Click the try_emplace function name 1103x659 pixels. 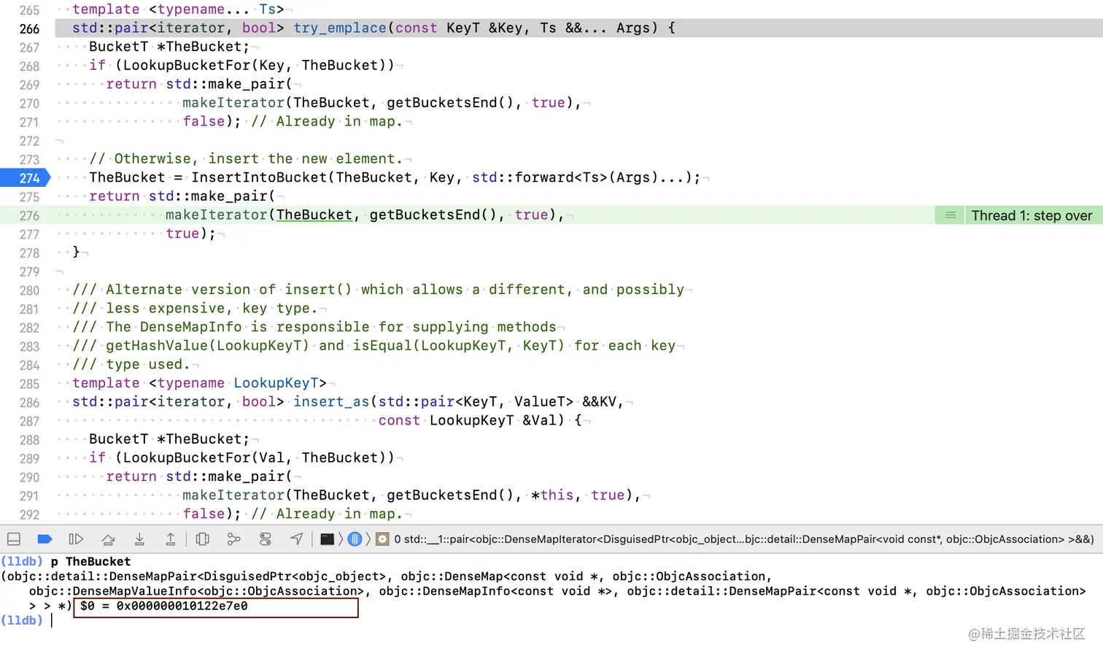click(340, 28)
